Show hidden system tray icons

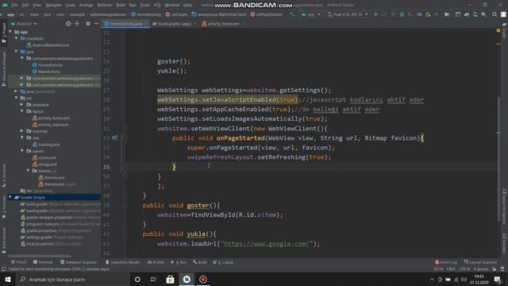(x=432, y=279)
